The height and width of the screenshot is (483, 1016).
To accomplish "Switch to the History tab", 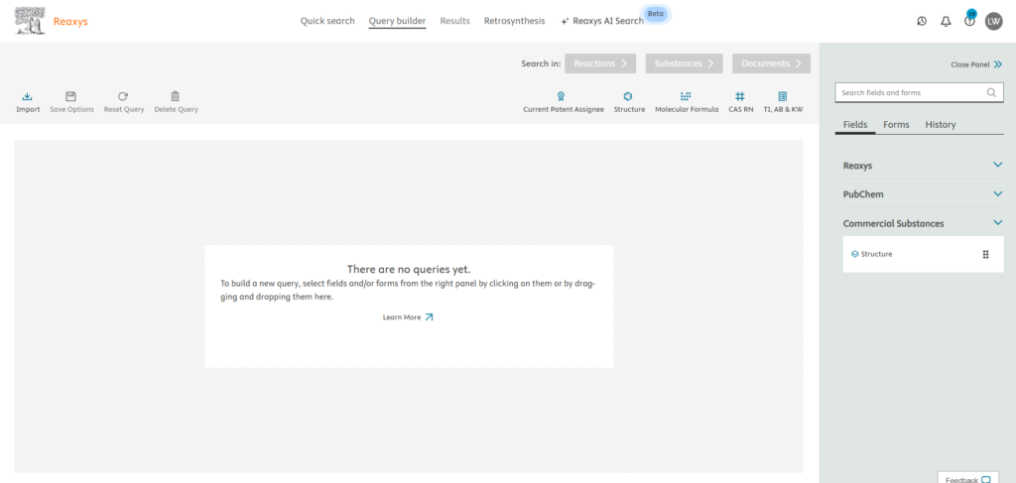I will coord(940,125).
